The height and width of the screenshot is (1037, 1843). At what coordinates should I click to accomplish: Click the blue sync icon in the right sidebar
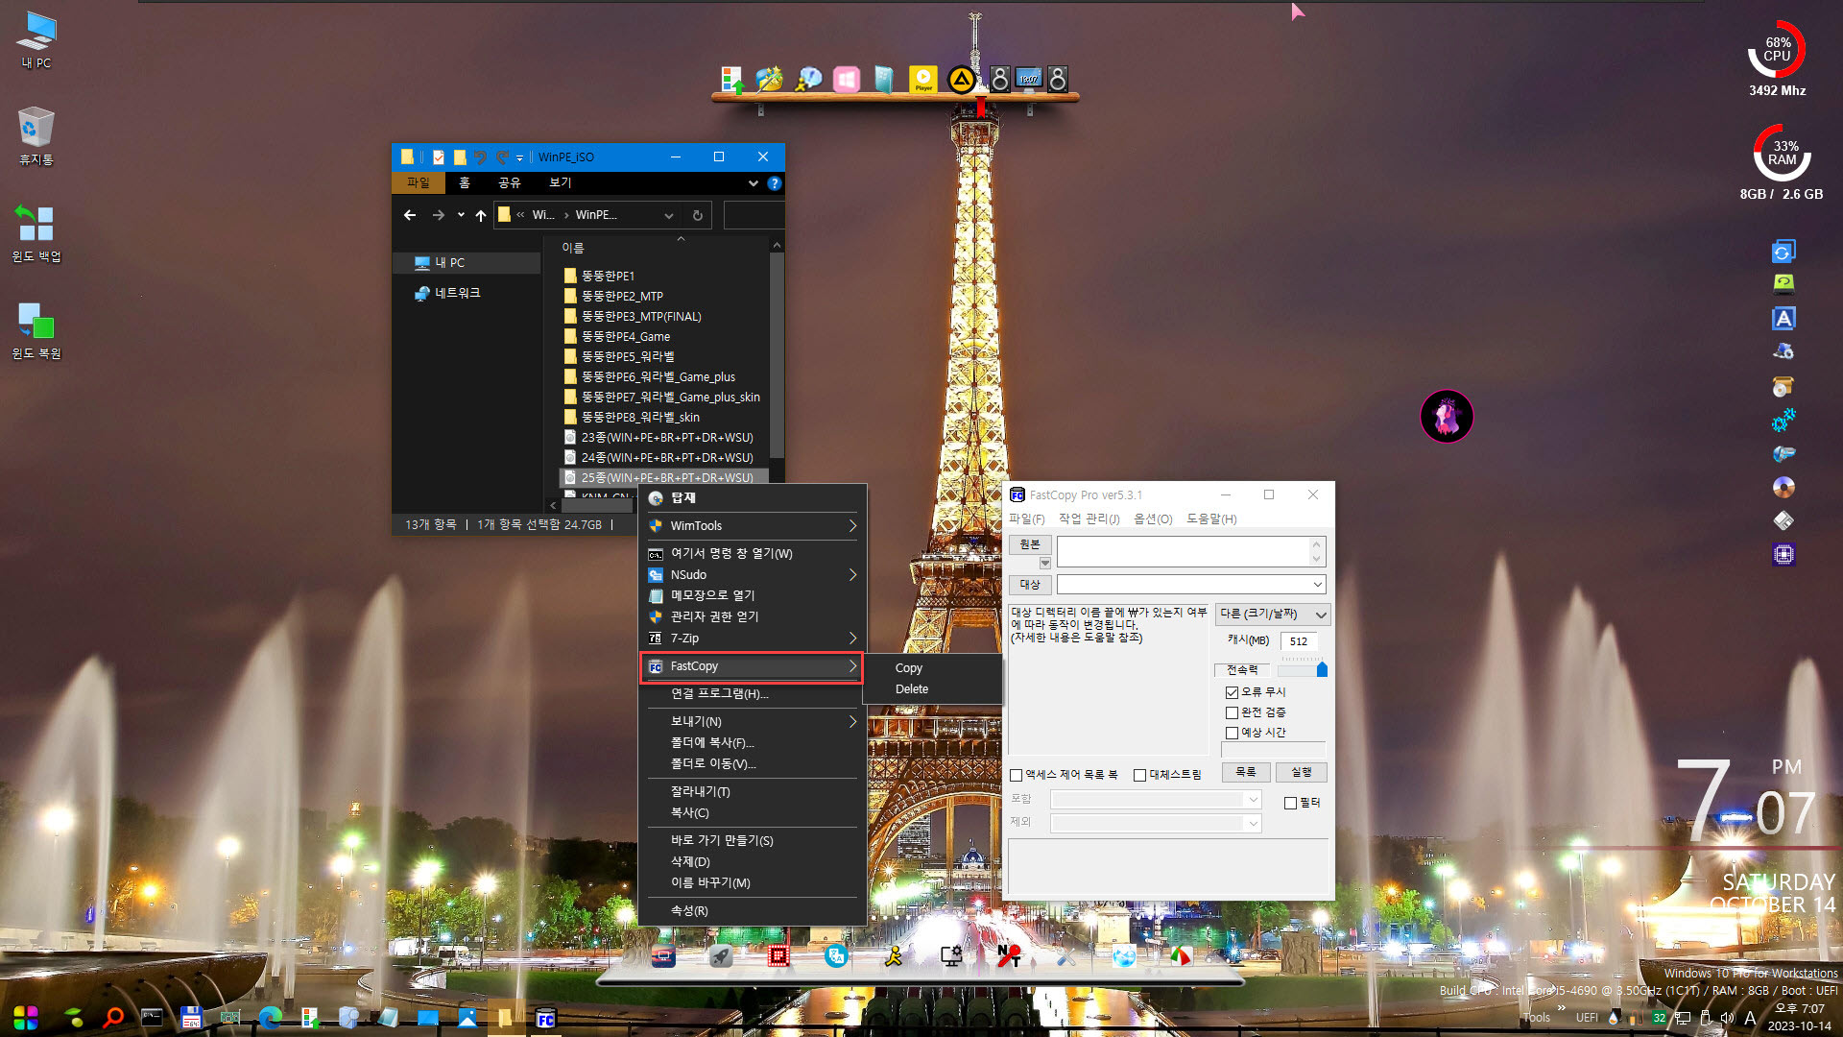[x=1783, y=251]
